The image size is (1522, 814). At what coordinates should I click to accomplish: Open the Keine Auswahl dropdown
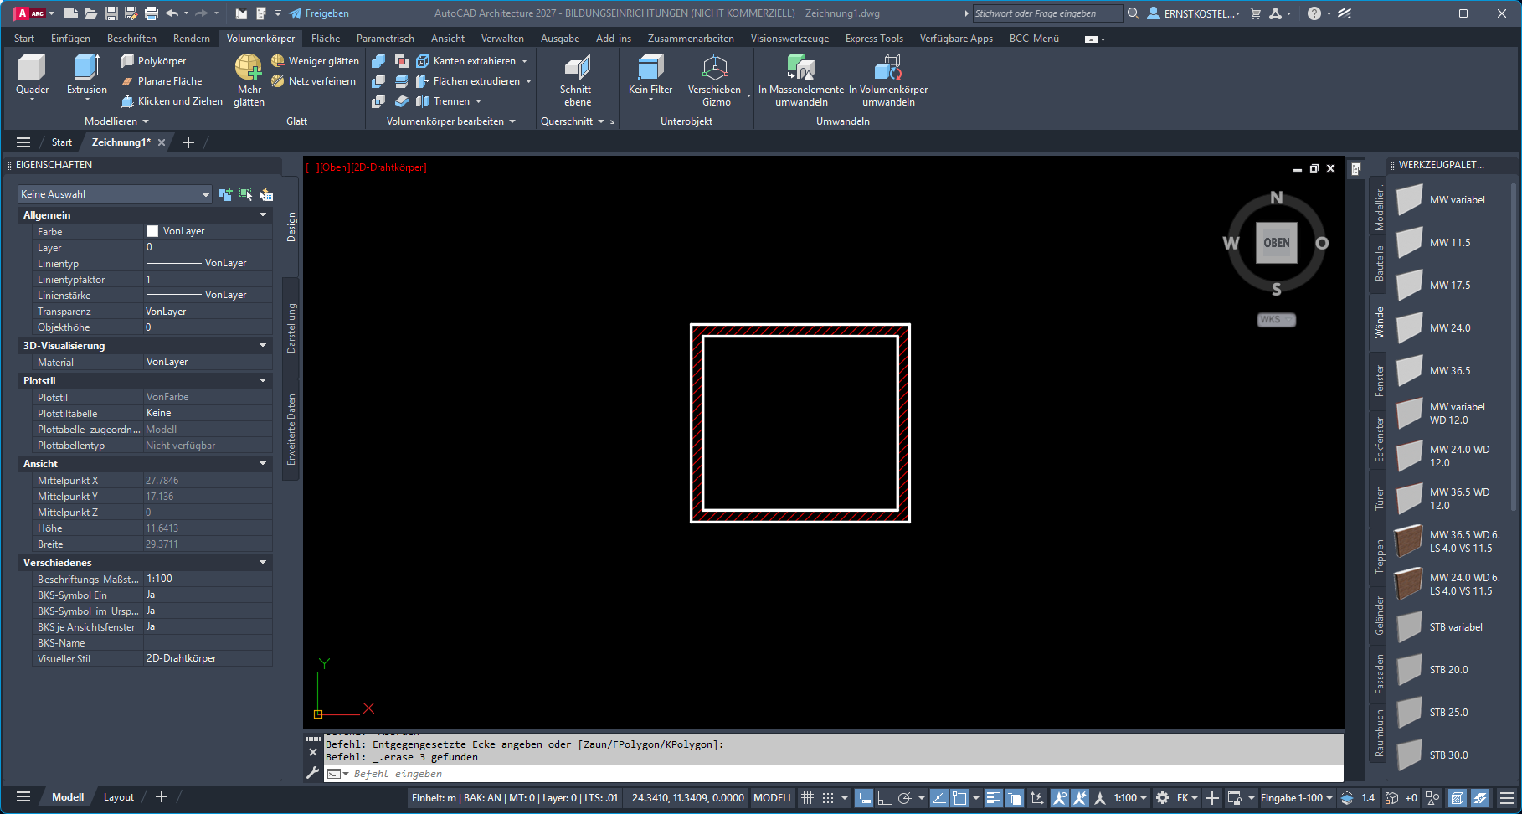[x=115, y=194]
